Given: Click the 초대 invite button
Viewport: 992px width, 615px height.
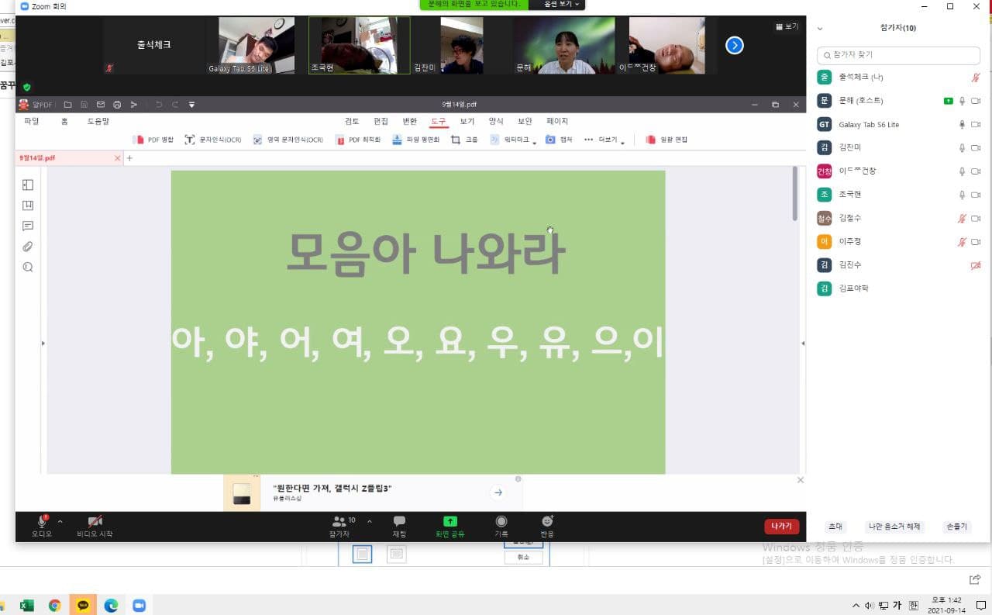Looking at the screenshot, I should [835, 527].
